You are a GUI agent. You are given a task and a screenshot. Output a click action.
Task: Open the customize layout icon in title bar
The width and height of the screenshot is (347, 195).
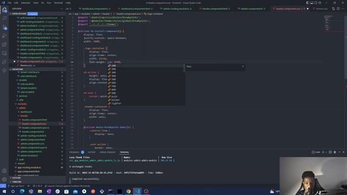[x=319, y=3]
